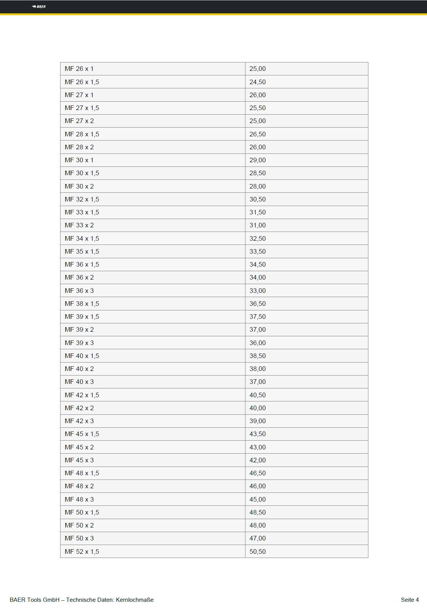Select the 24,50 value for MF 26 x 1,5
The height and width of the screenshot is (609, 427).
coord(258,82)
